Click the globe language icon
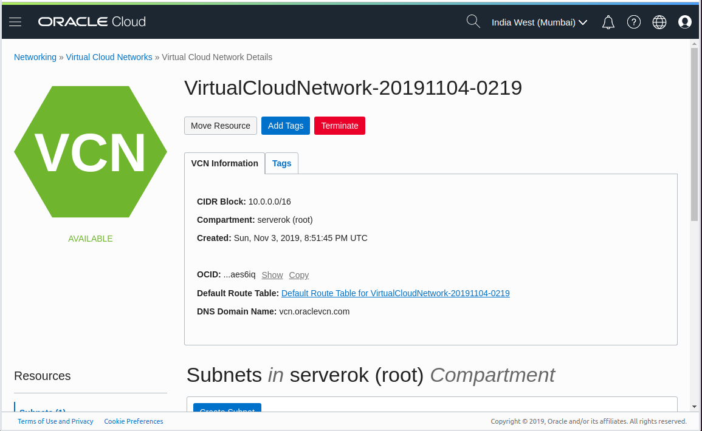This screenshot has height=431, width=702. click(659, 22)
